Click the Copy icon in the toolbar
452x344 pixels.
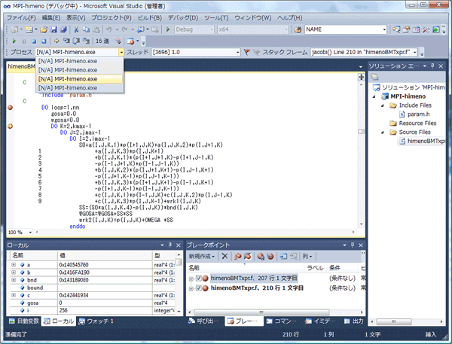tap(86, 29)
